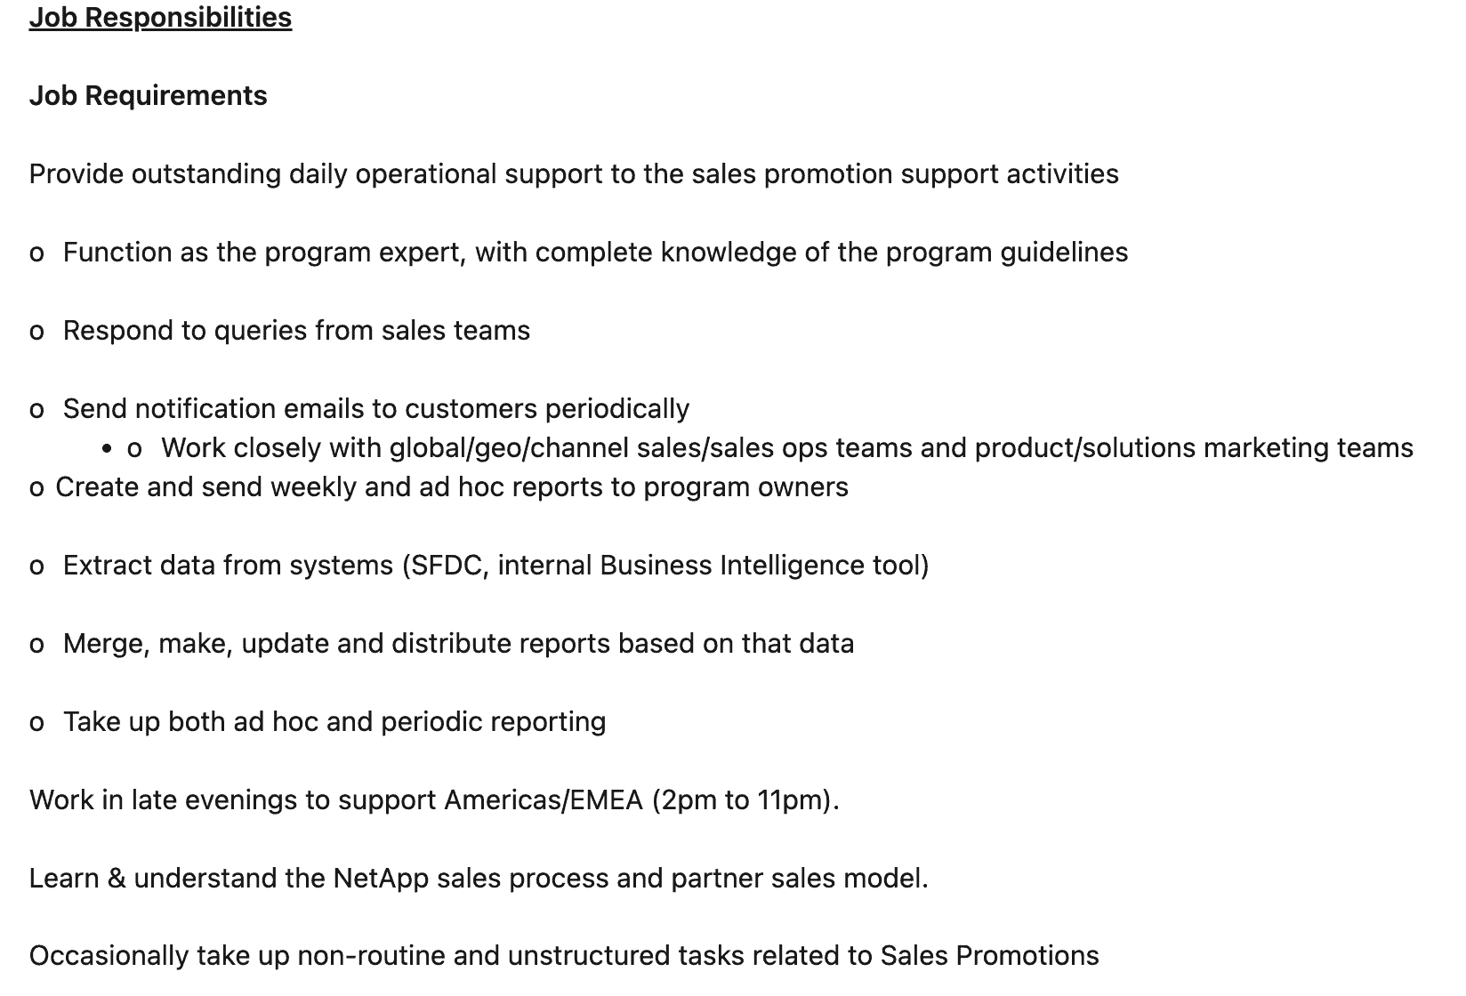Click the line about non-routine unstructured tasks
The width and height of the screenshot is (1466, 996).
pyautogui.click(x=564, y=956)
